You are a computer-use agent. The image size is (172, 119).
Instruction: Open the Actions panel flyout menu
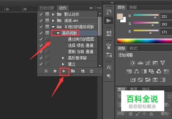99,8
